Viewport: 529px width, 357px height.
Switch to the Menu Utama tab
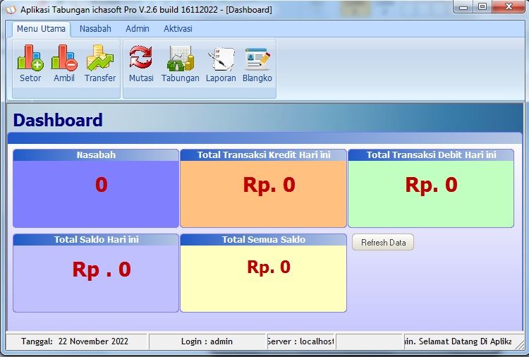tap(41, 29)
